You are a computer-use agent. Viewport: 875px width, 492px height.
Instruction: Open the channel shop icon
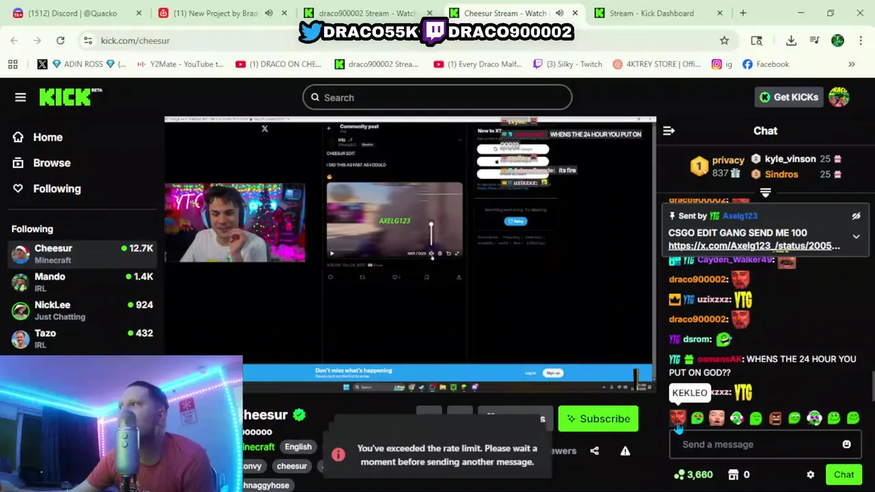[x=733, y=474]
